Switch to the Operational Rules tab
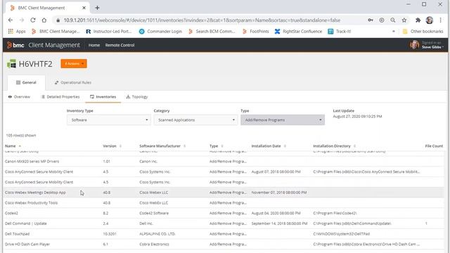Viewport: 450px width, 253px height. pyautogui.click(x=73, y=83)
